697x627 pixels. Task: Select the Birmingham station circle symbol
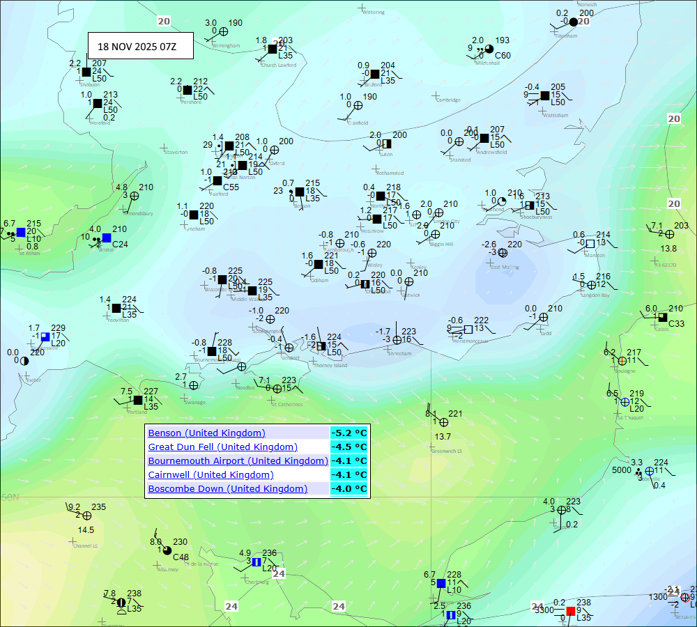click(x=224, y=31)
